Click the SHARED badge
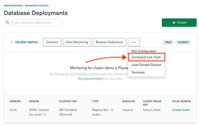This screenshot has height=126, width=199. [183, 43]
